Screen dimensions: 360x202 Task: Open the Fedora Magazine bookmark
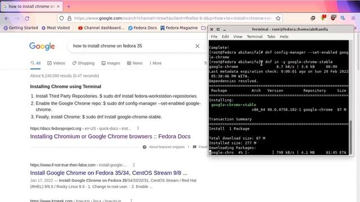pos(179,27)
